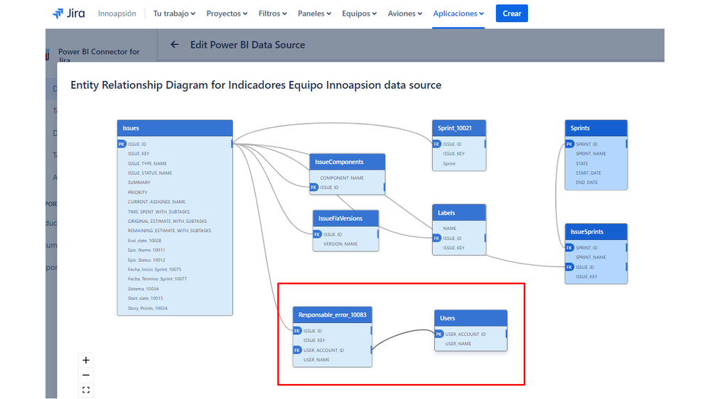Image resolution: width=710 pixels, height=399 pixels.
Task: Click START_DATE field in Sprints table
Action: coord(588,173)
